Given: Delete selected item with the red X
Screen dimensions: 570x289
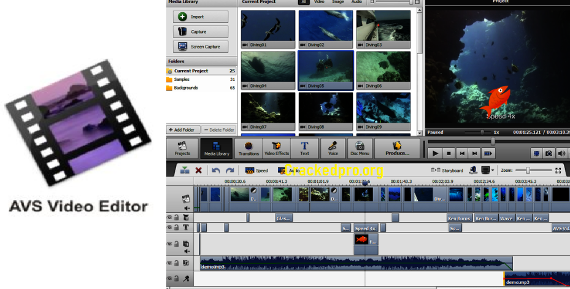Looking at the screenshot, I should pyautogui.click(x=198, y=170).
